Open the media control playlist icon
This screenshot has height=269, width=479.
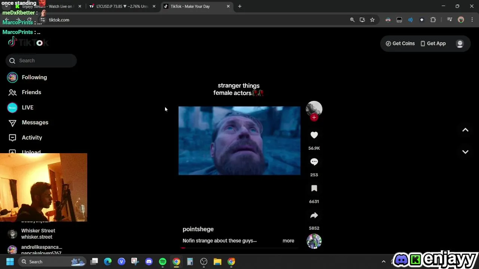[450, 20]
